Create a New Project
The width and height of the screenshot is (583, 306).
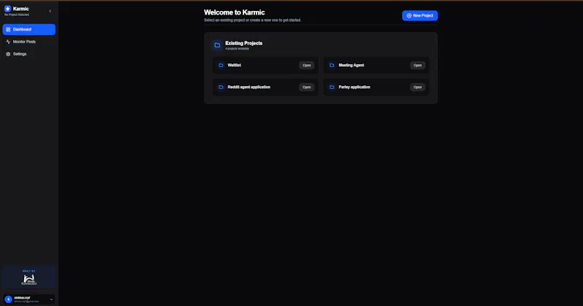420,15
